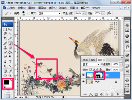Reset default foreground and background colors
This screenshot has width=132, height=100.
(x=4, y=87)
